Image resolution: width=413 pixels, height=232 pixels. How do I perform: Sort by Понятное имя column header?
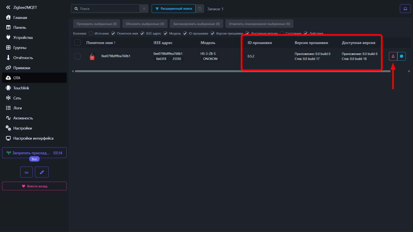pos(101,43)
